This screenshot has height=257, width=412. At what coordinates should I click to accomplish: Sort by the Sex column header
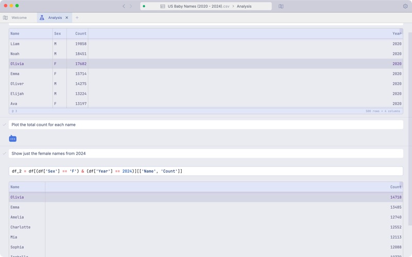pyautogui.click(x=60, y=33)
